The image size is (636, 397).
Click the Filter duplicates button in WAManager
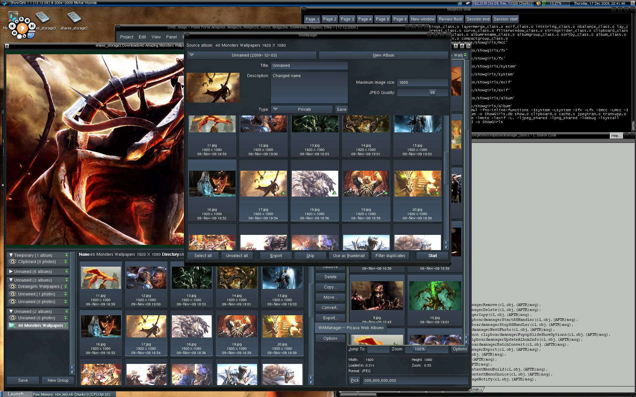point(390,256)
